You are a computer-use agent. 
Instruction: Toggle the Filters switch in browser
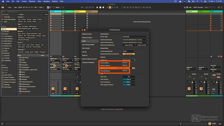pos(18,14)
